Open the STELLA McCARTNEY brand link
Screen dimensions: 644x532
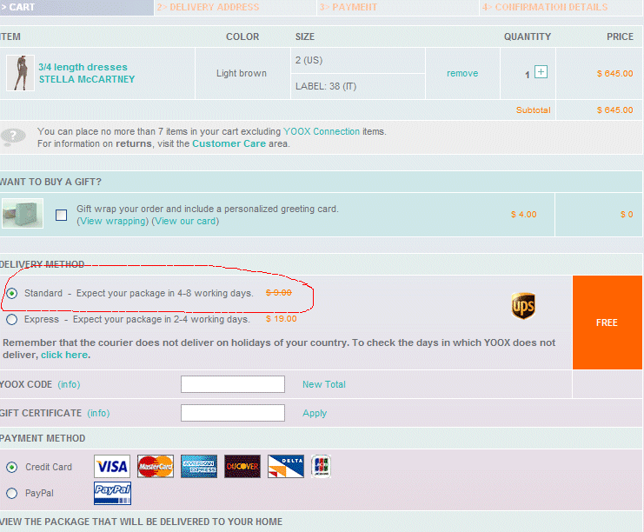point(87,79)
